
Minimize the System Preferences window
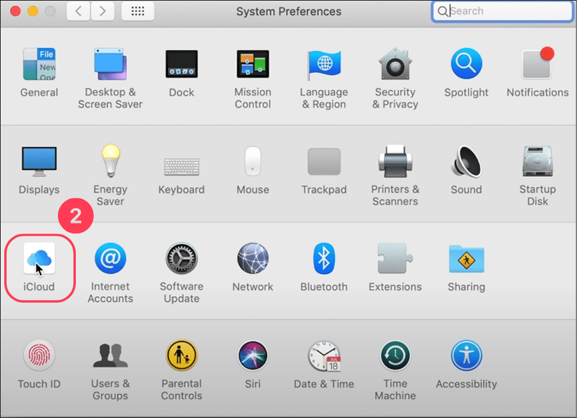33,11
